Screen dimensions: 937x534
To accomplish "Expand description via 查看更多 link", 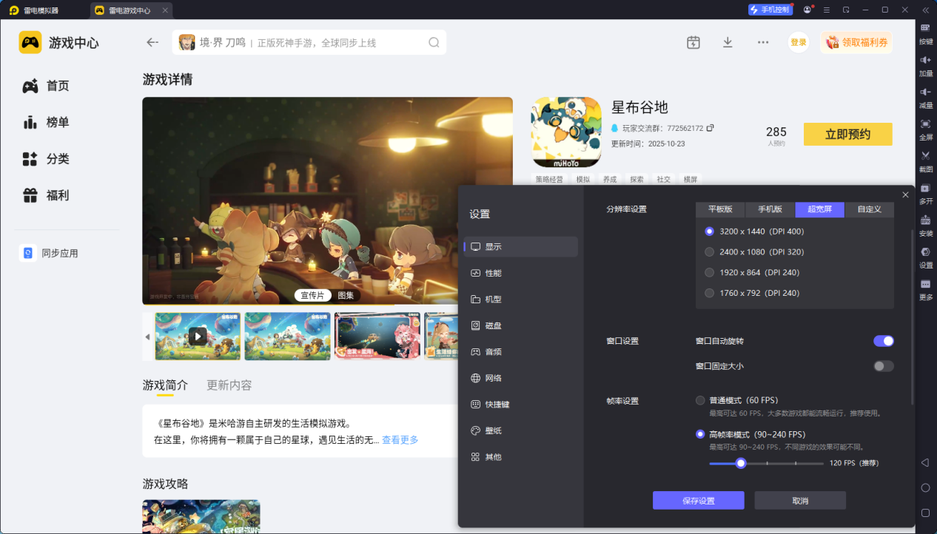I will click(x=400, y=440).
